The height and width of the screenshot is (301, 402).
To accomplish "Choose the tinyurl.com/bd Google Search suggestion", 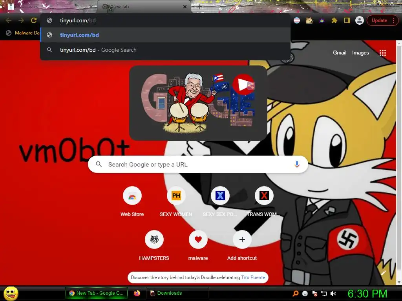I will 165,50.
